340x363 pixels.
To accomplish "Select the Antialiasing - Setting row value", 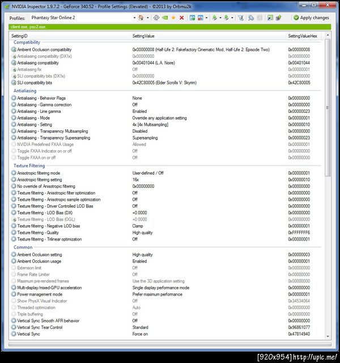I will click(x=150, y=125).
